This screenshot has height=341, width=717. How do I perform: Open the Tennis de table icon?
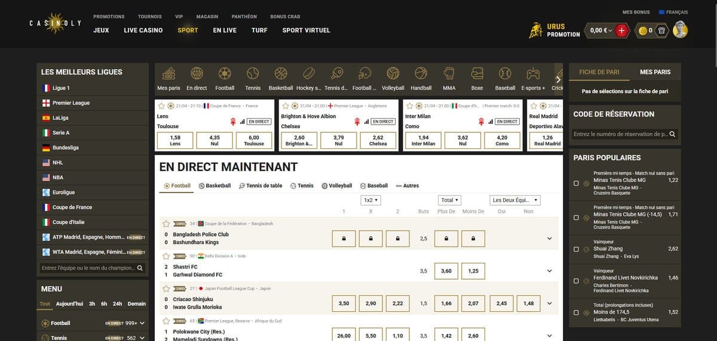(336, 73)
